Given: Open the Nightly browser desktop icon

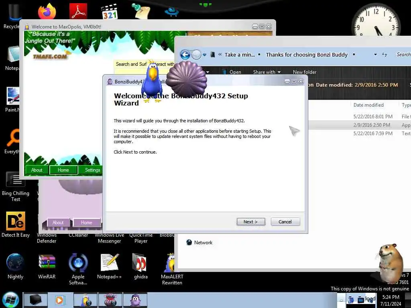Looking at the screenshot, I should tap(16, 266).
